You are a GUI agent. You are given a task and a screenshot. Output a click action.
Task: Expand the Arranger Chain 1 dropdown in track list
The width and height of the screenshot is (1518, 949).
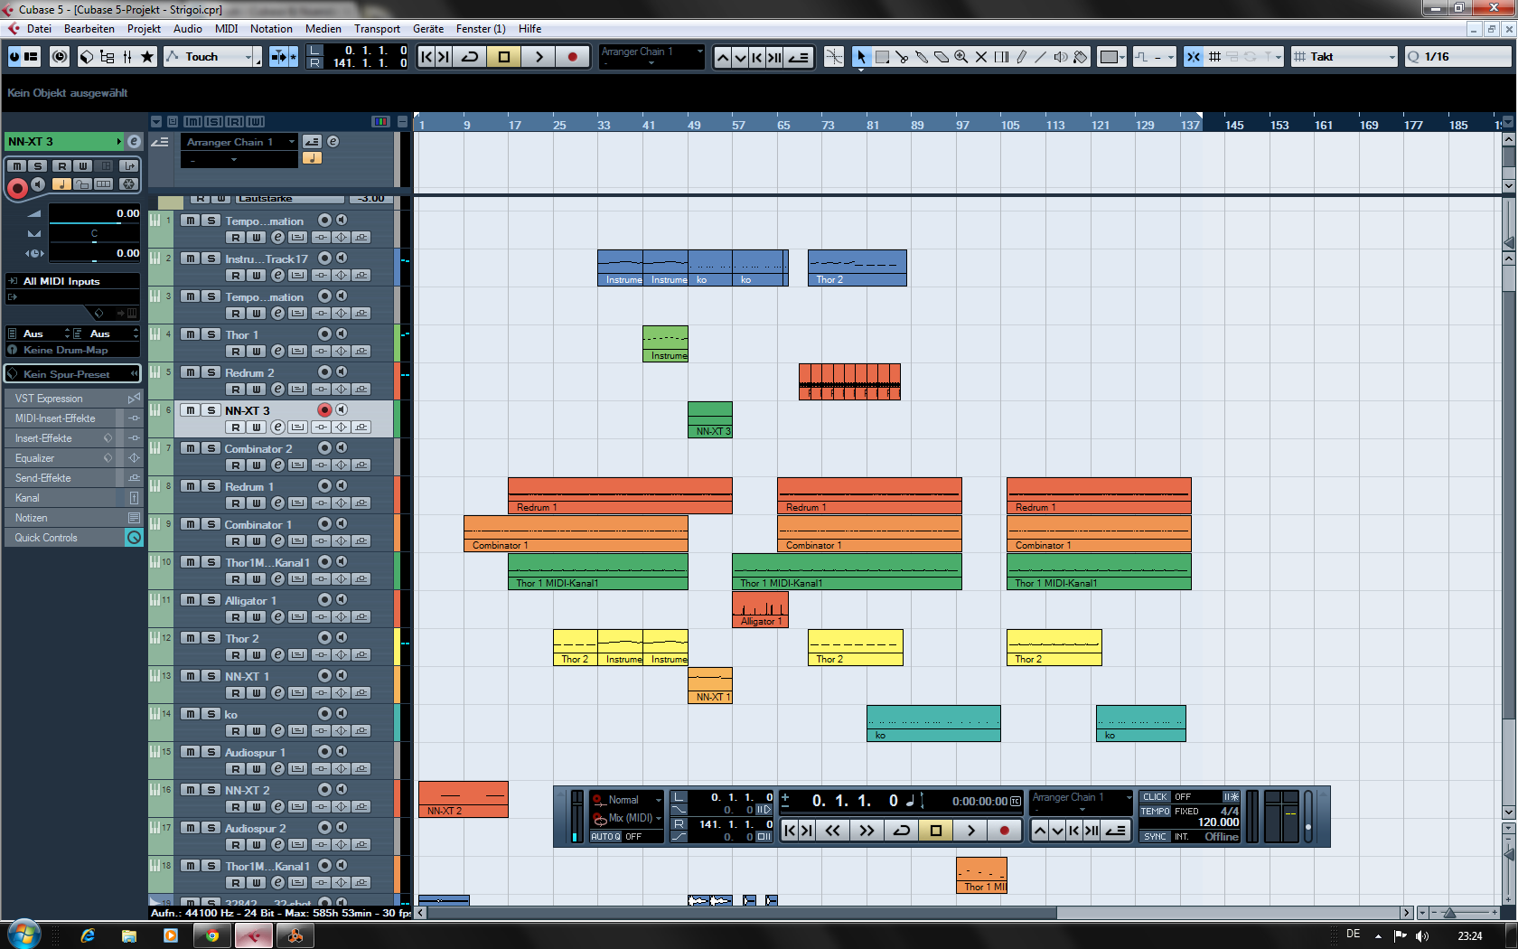(x=291, y=142)
